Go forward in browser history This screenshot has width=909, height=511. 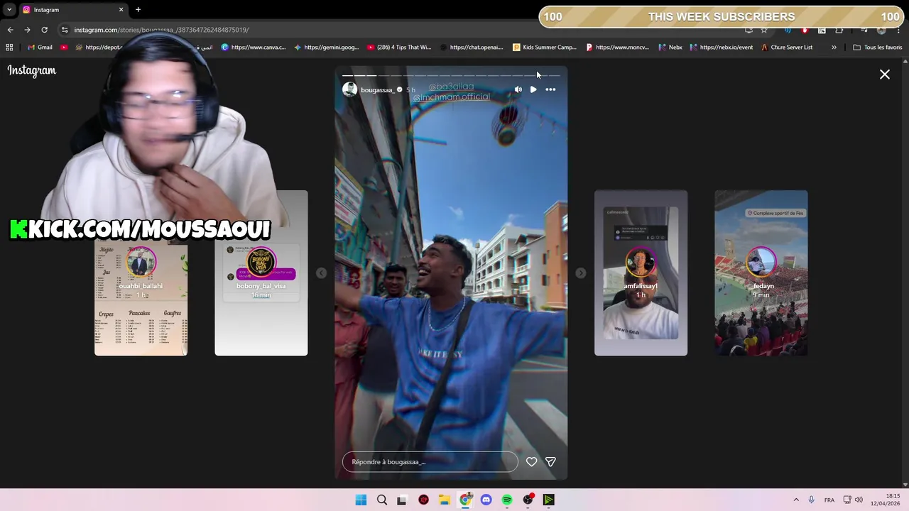coord(27,30)
